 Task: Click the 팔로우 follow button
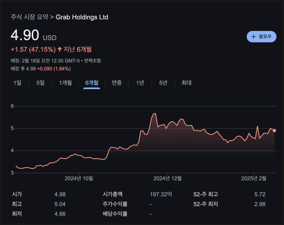[x=261, y=36]
